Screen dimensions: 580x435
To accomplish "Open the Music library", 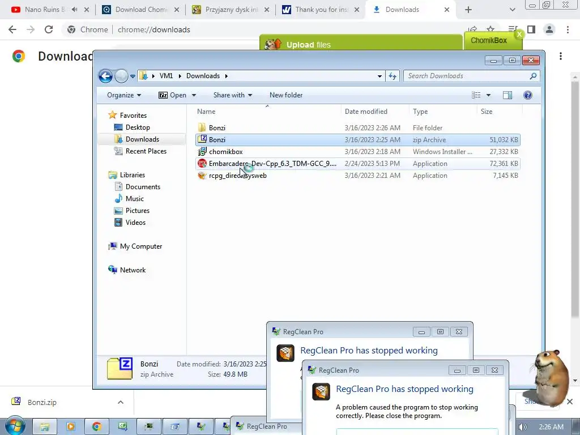I will (x=135, y=199).
